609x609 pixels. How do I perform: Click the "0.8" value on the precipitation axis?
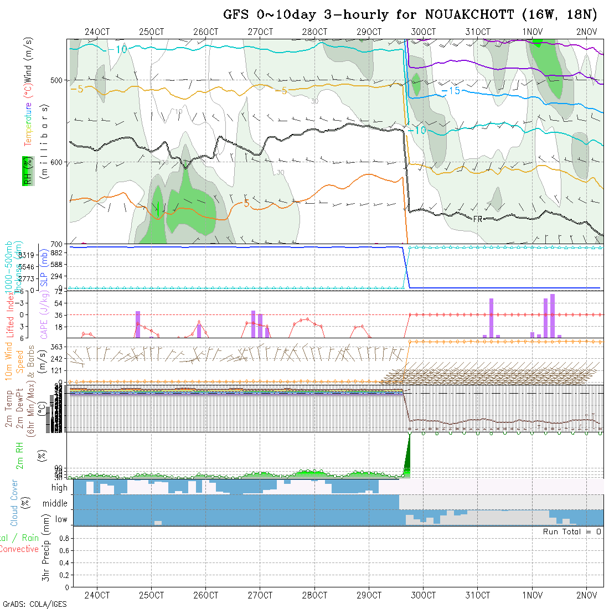click(63, 538)
